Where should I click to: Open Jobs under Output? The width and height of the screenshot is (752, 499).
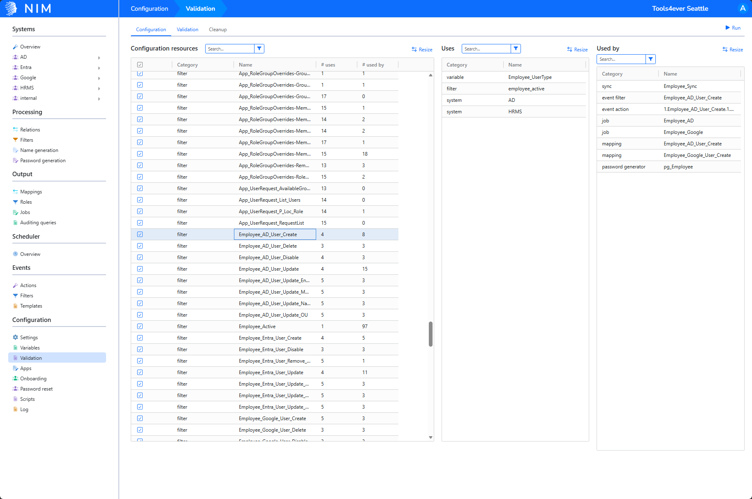(25, 212)
